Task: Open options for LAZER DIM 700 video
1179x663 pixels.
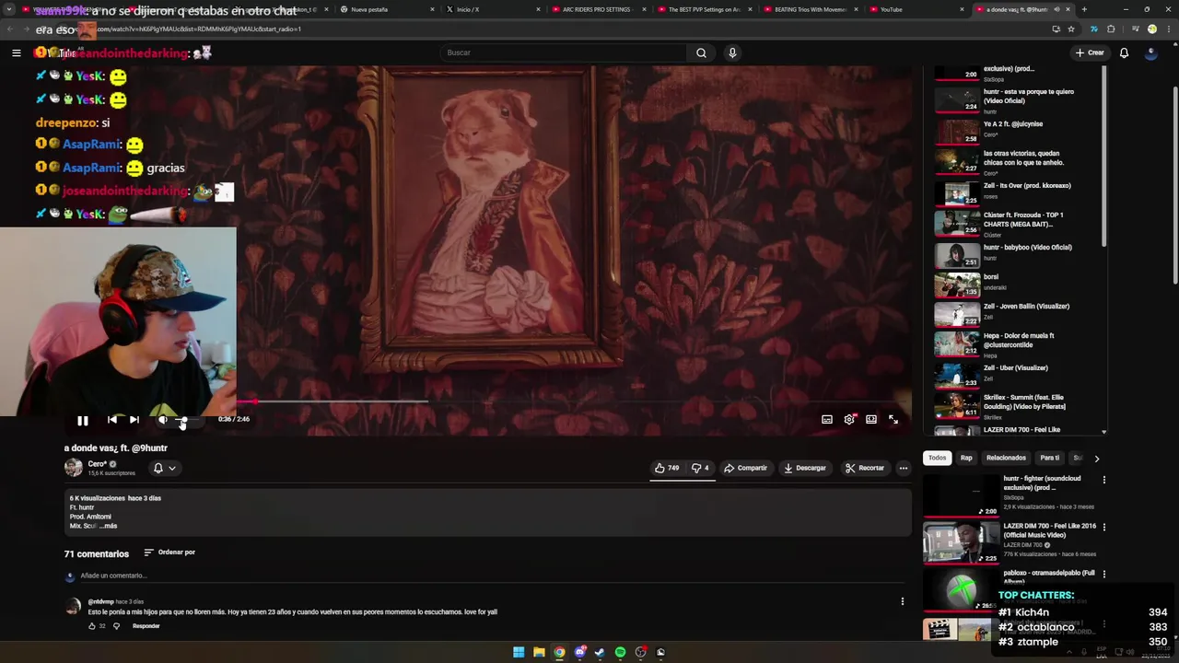Action: point(1103,528)
